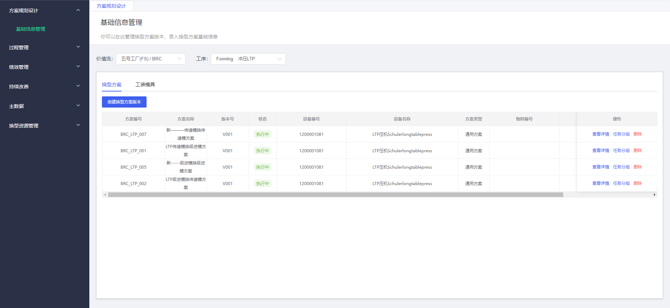Click the 物料编号 column header
Viewport: 670px width, 308px height.
click(524, 119)
